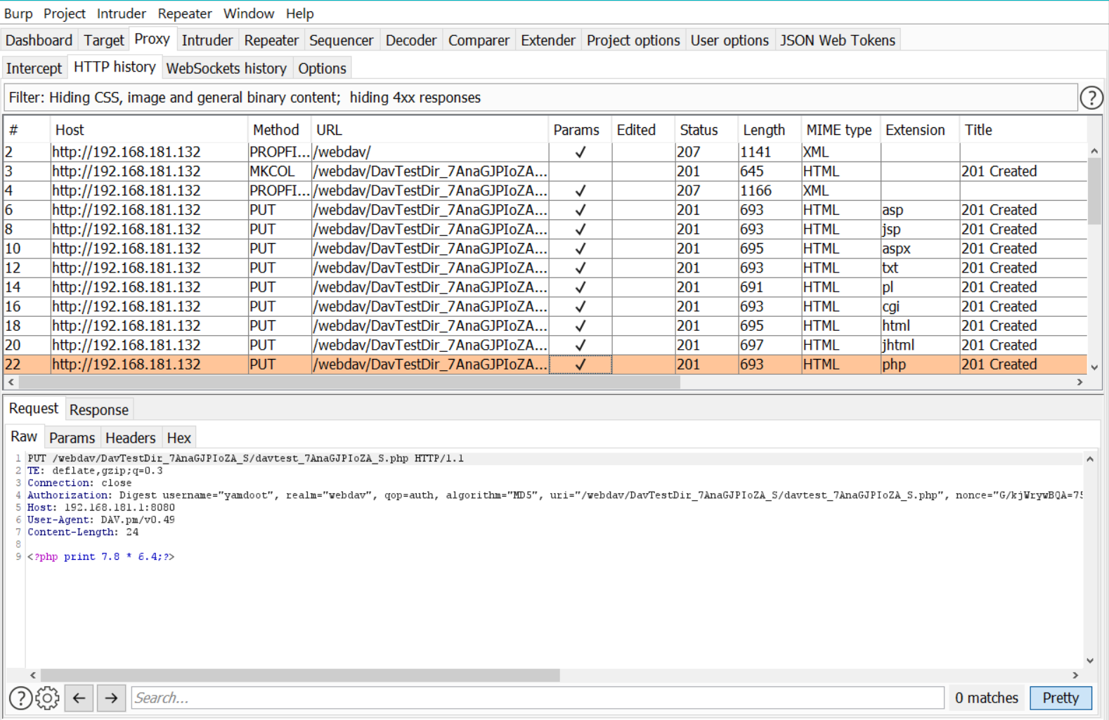
Task: Go to next search match arrow
Action: 111,698
